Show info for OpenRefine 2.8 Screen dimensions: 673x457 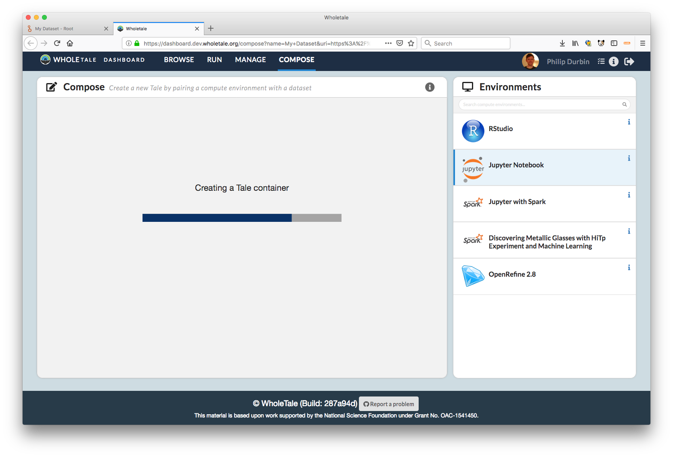tap(629, 267)
